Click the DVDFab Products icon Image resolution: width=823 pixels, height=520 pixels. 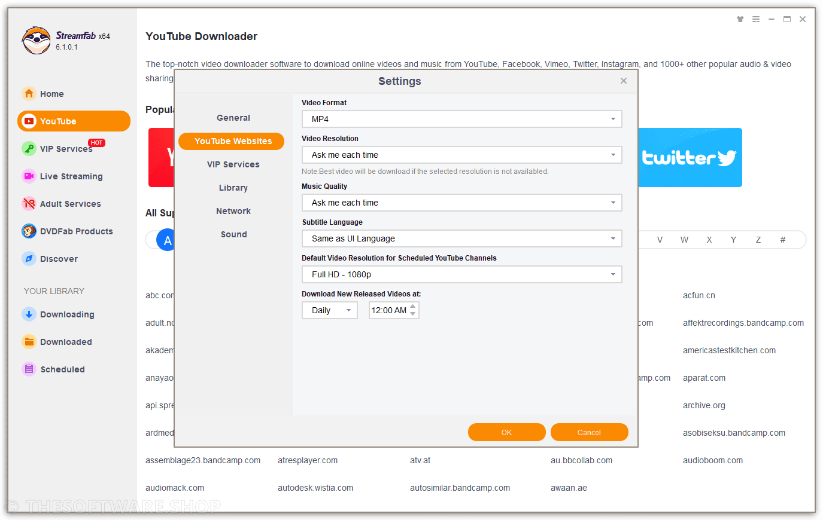pos(29,231)
